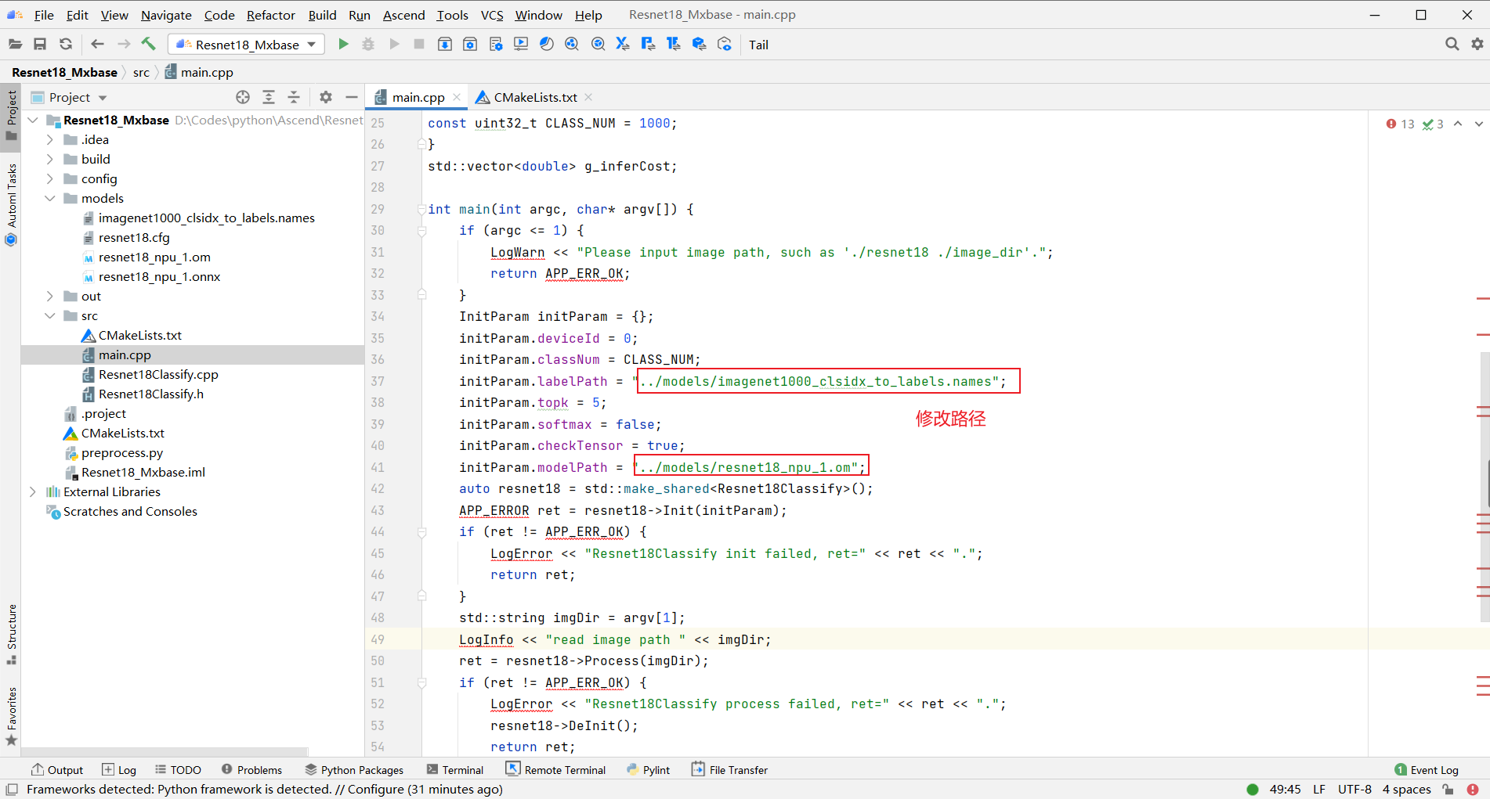Click editor vertical scrollbar thumb

click(1486, 485)
